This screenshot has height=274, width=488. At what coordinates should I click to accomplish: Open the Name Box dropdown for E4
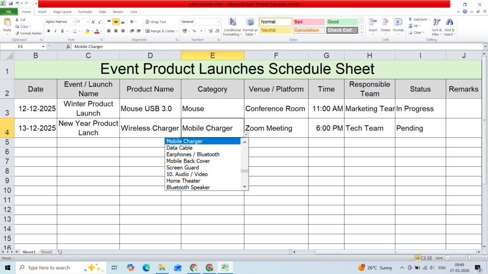[x=43, y=47]
